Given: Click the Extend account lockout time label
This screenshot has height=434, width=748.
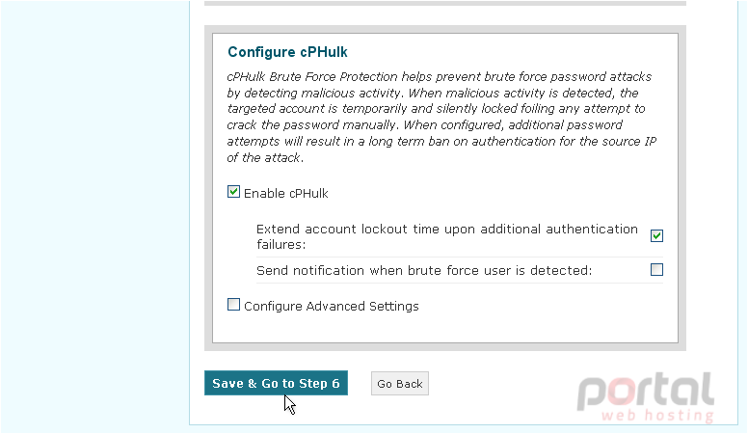Looking at the screenshot, I should tap(447, 236).
